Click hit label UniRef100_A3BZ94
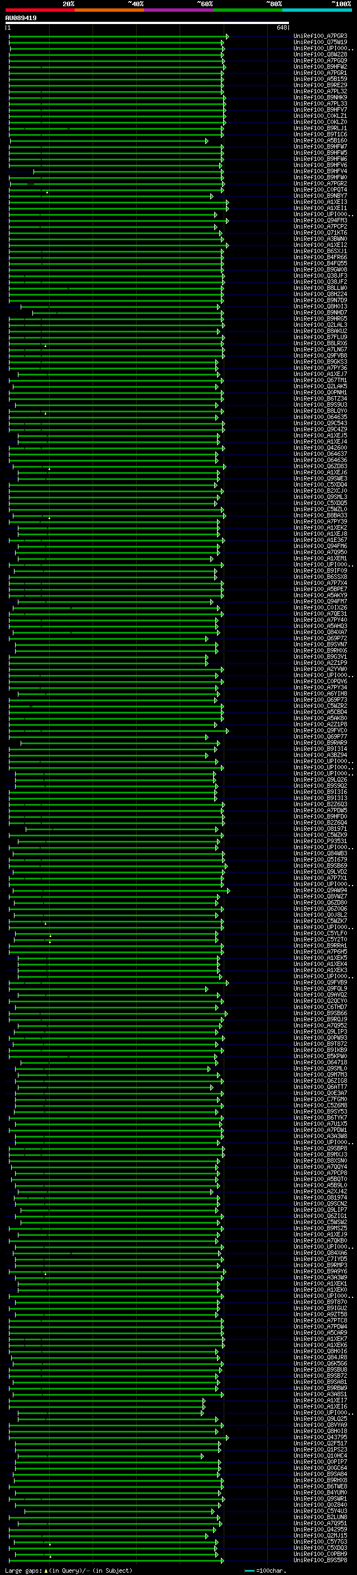The width and height of the screenshot is (357, 1575). (x=320, y=755)
